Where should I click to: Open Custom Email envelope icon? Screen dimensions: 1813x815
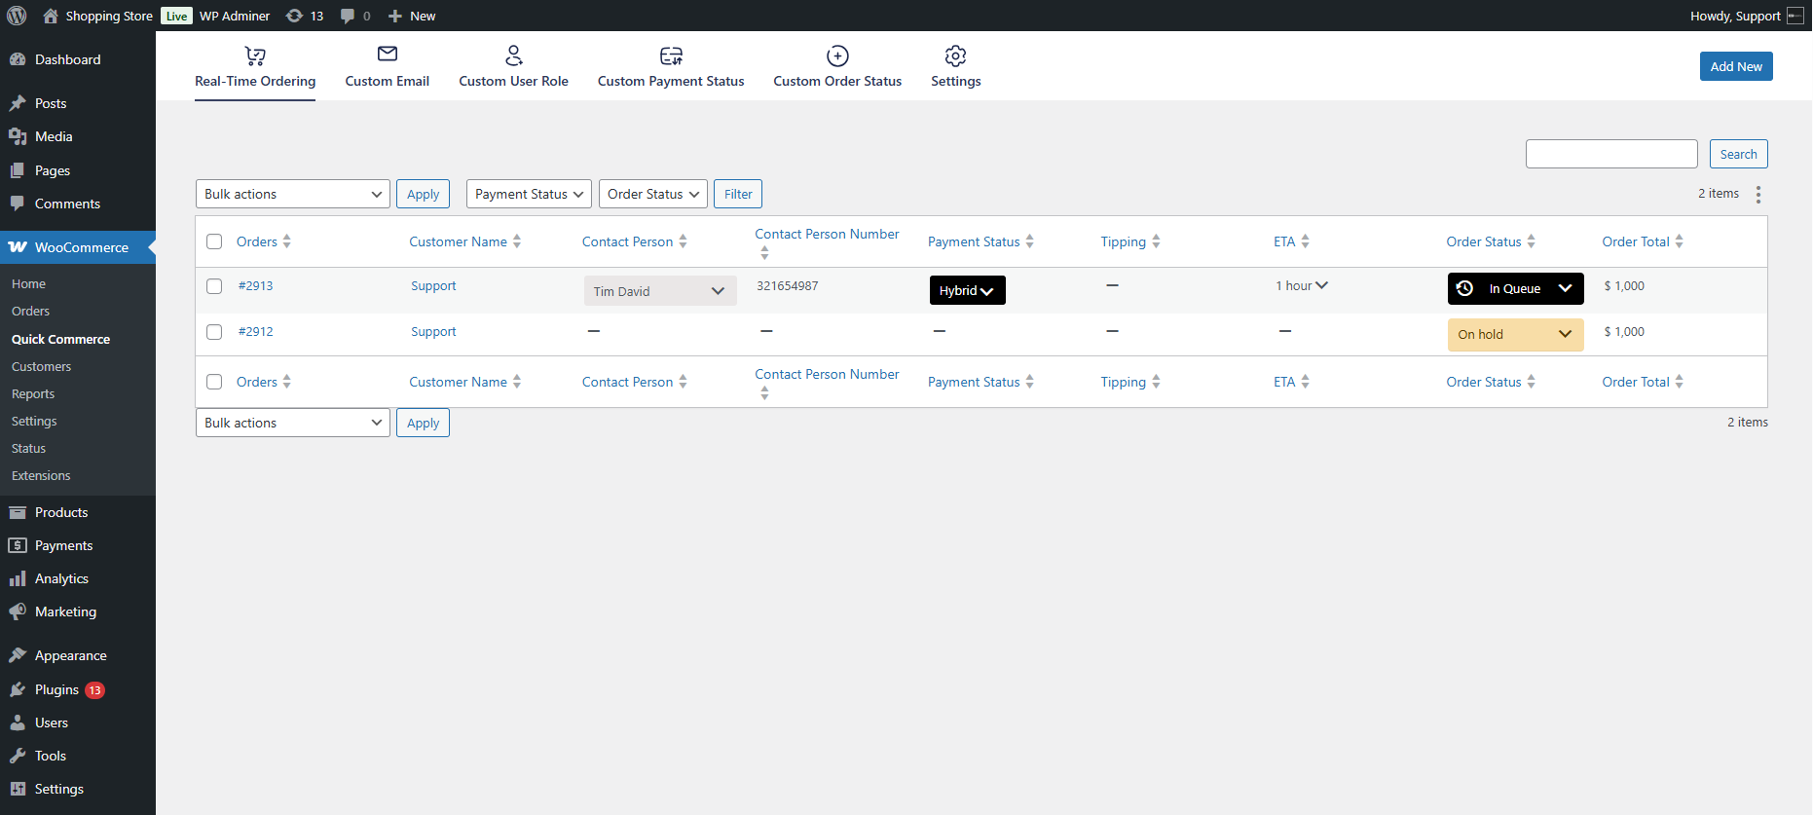pos(388,55)
